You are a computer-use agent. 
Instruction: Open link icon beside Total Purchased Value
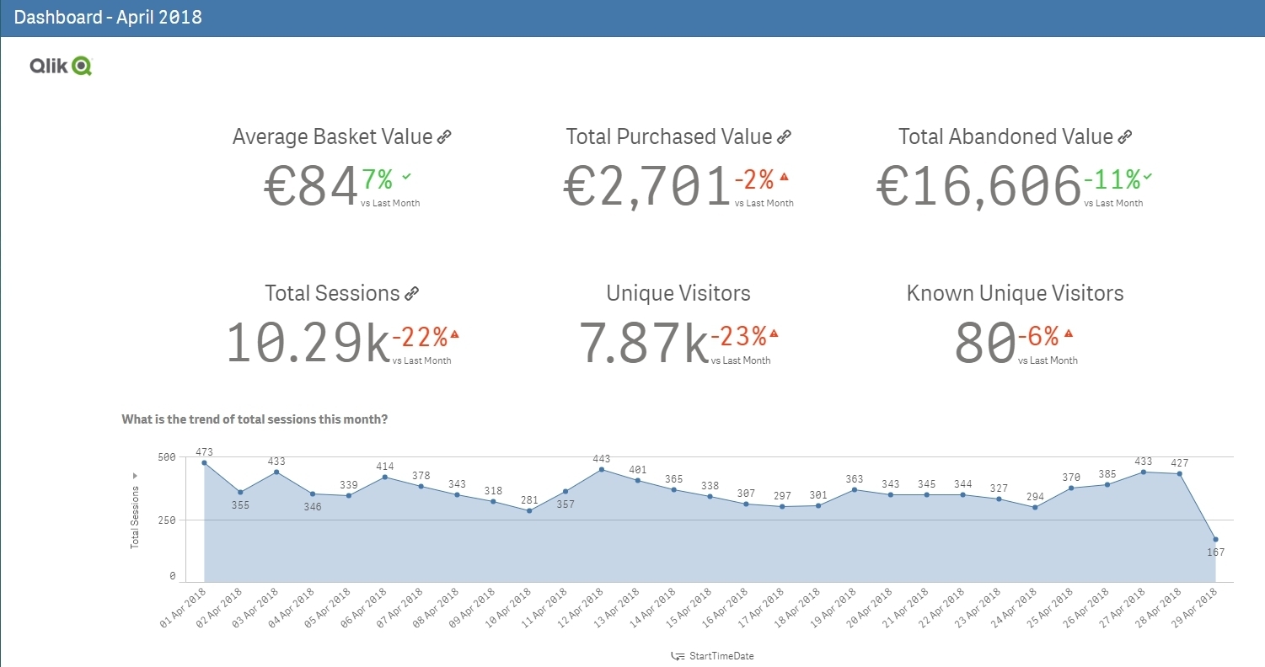784,136
